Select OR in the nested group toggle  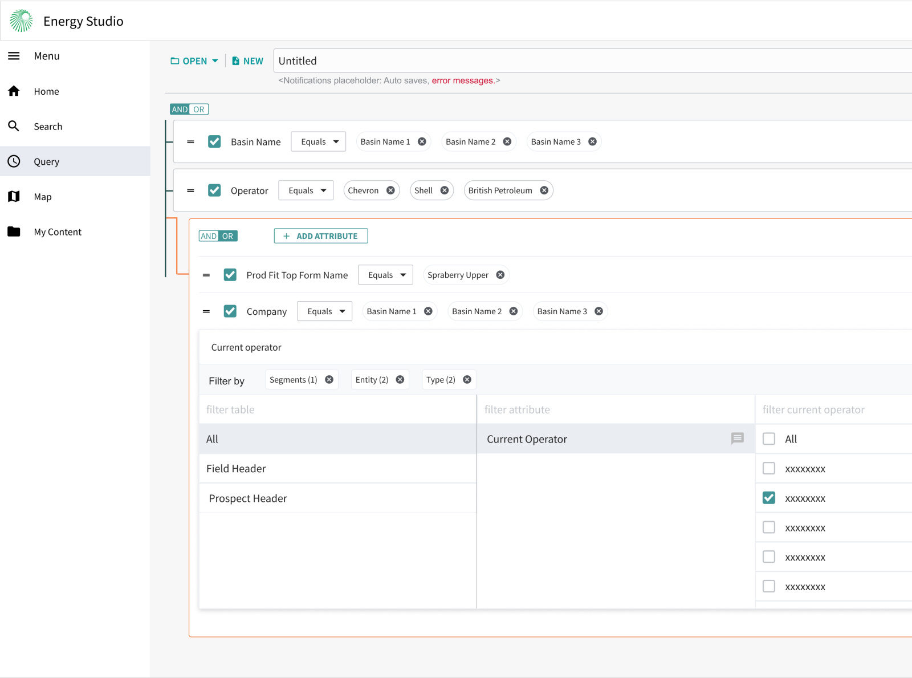tap(228, 236)
